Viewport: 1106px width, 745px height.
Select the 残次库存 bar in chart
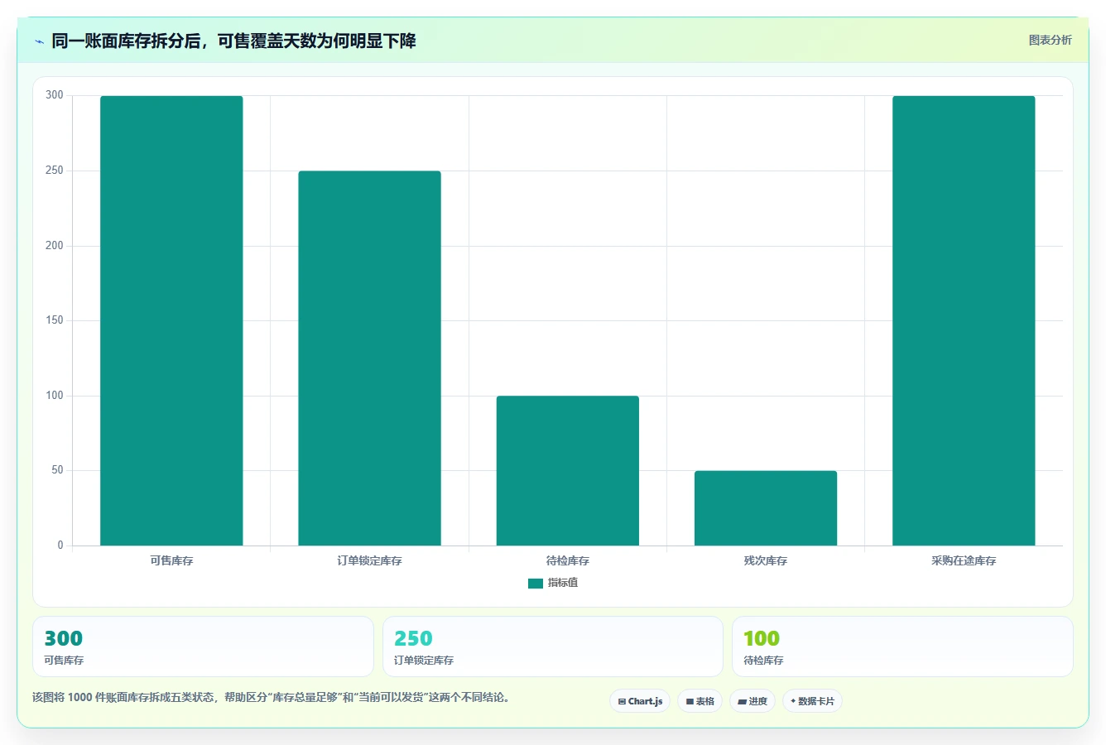(x=766, y=508)
